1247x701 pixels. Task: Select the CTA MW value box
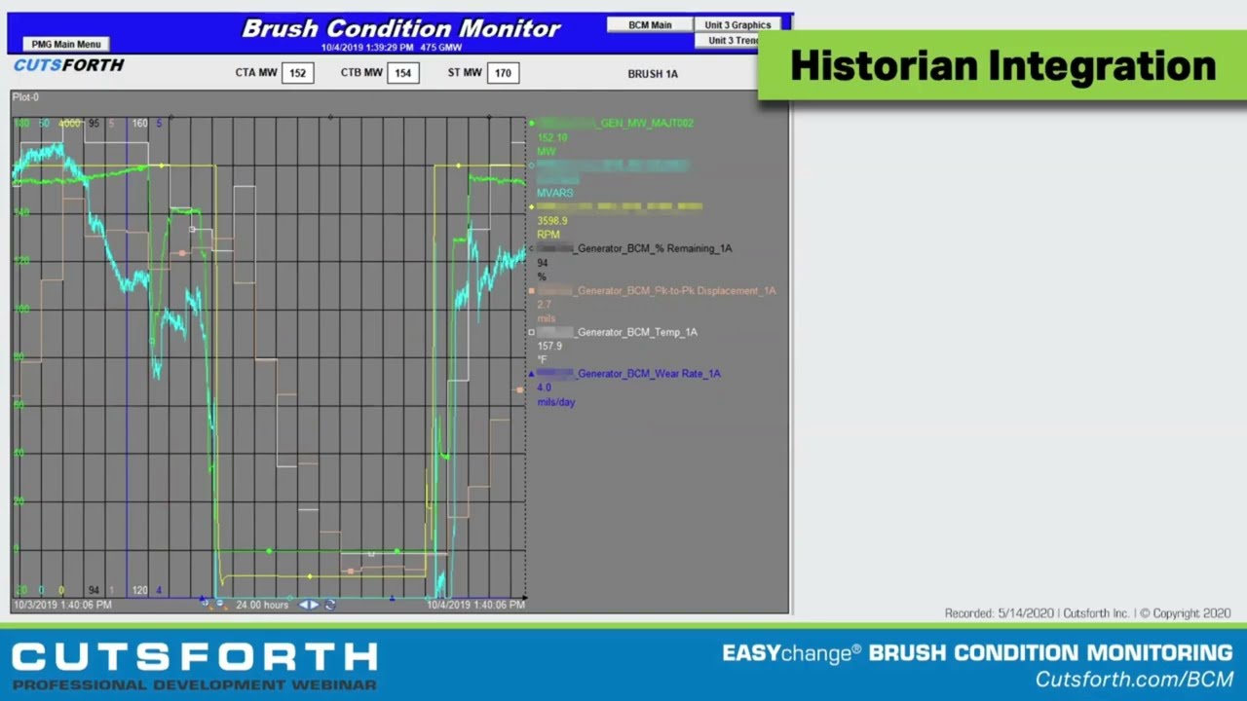297,73
